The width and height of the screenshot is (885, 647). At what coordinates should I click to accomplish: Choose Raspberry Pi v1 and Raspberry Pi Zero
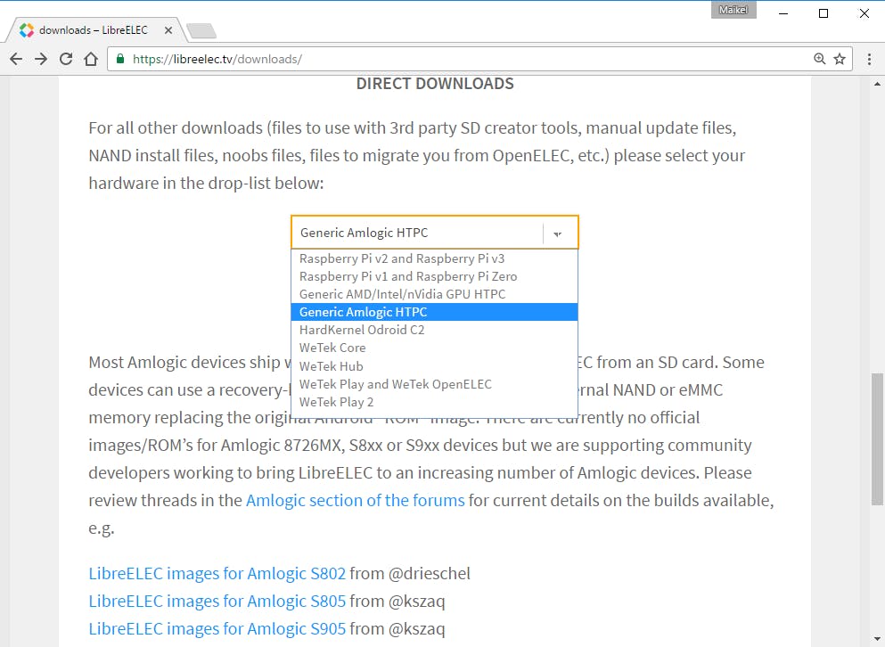[x=435, y=276]
